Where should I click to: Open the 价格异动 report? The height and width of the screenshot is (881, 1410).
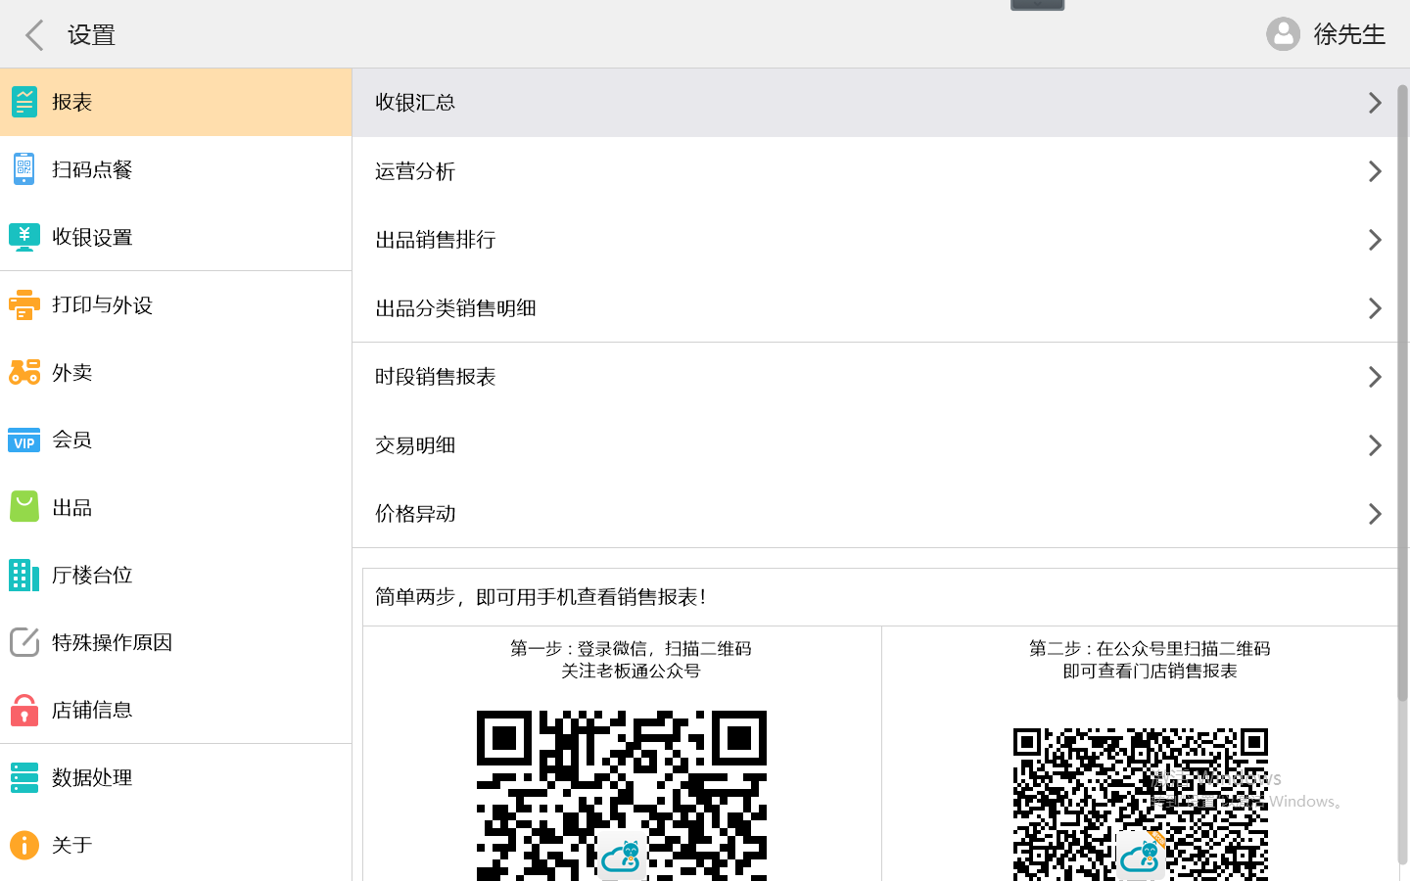point(874,514)
